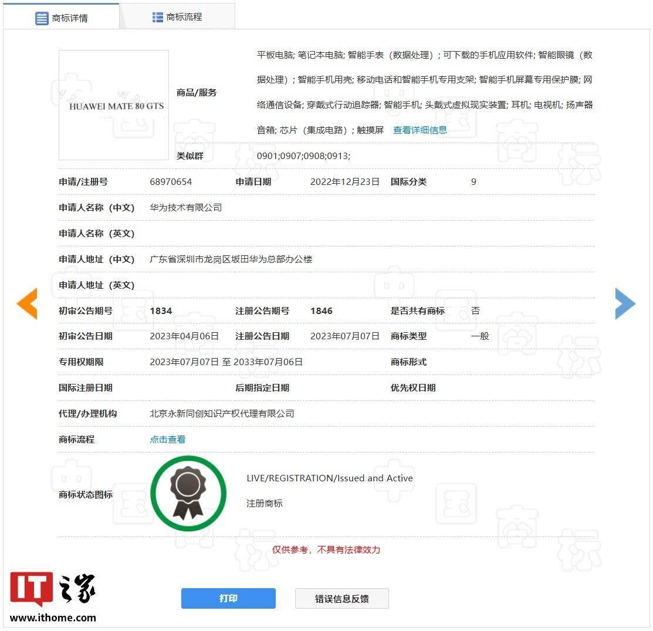Click 点击查看 to view trademark process
653x631 pixels.
(167, 440)
